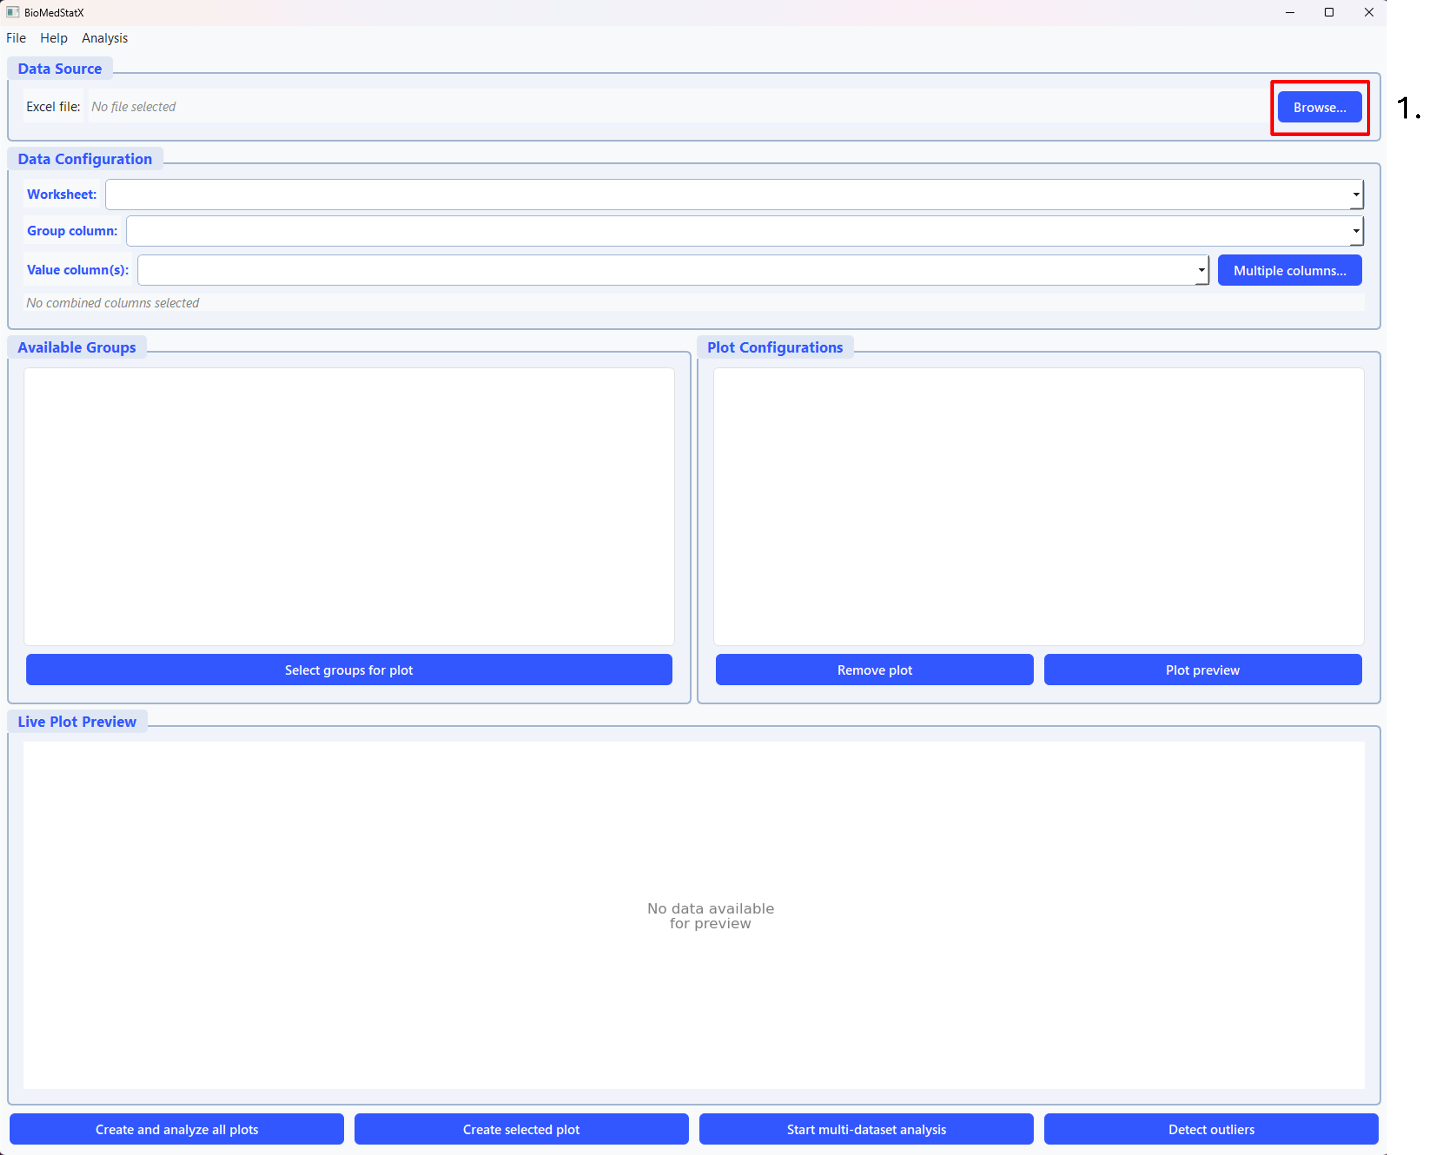Click the Available Groups list area
The height and width of the screenshot is (1155, 1444).
[x=348, y=506]
